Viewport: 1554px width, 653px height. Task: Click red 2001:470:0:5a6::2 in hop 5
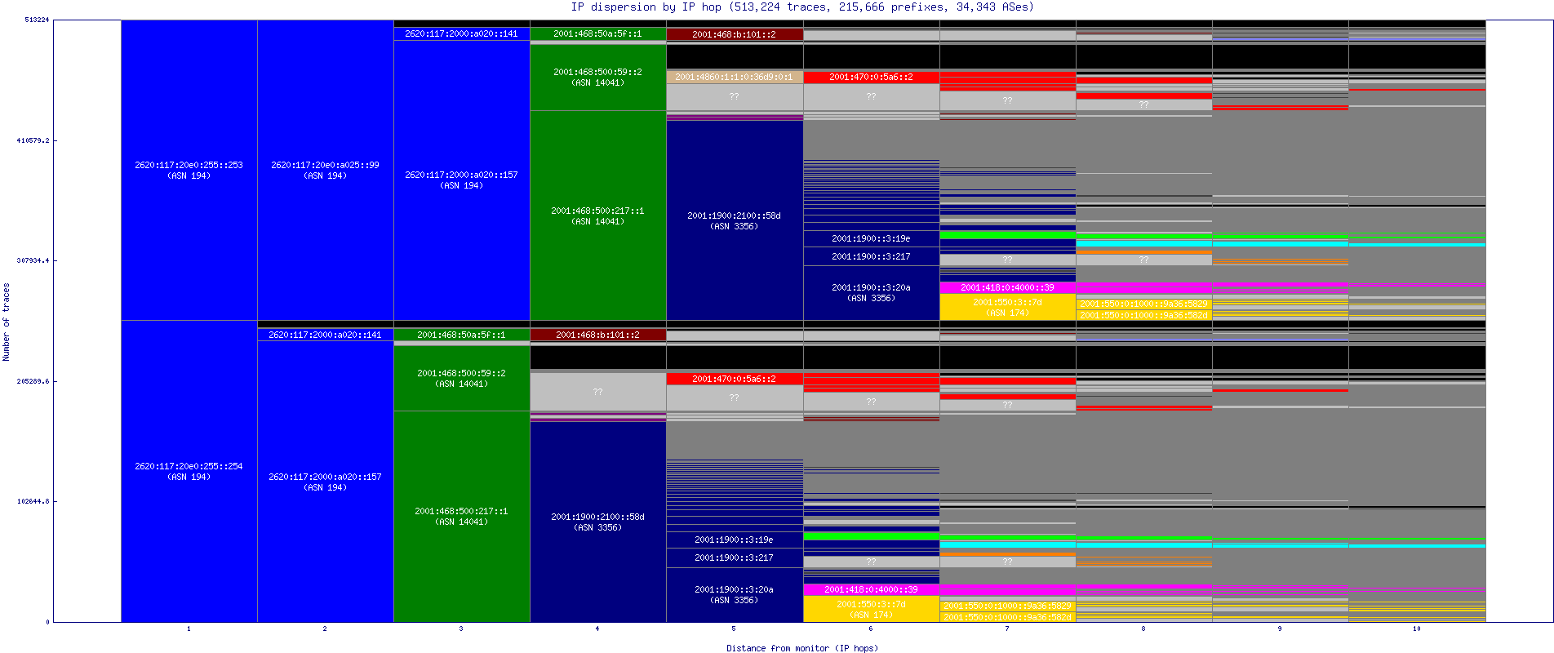click(735, 379)
